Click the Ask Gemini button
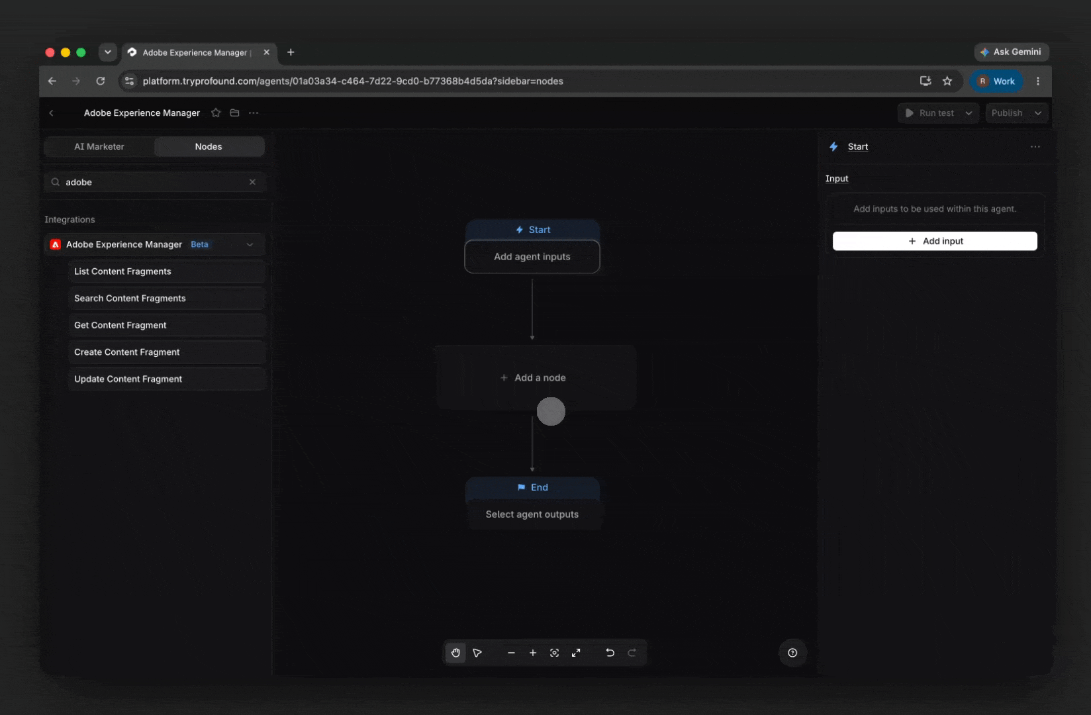Screen dimensions: 1091x715 (1011, 52)
